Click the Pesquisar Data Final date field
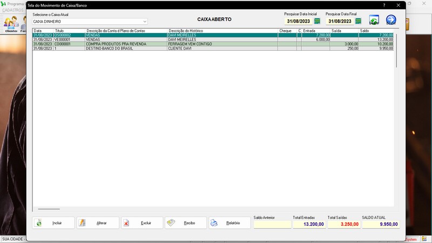Image resolution: width=432 pixels, height=243 pixels. 340,21
